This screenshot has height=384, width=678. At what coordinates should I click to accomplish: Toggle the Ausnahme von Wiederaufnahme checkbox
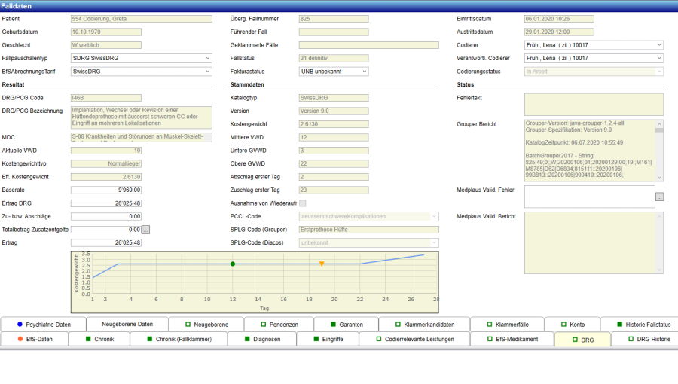pyautogui.click(x=303, y=203)
